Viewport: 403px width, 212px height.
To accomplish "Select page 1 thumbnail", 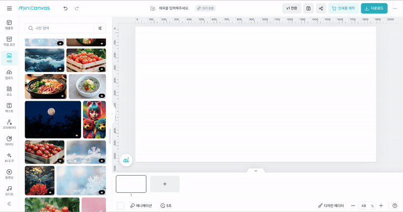I will pyautogui.click(x=131, y=184).
